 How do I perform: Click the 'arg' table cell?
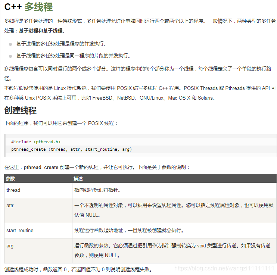pyautogui.click(x=38, y=251)
